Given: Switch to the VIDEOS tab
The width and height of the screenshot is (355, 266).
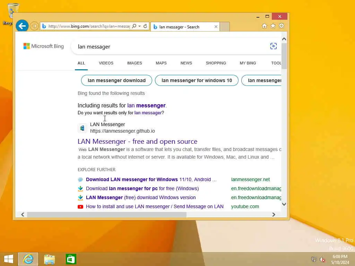Looking at the screenshot, I should [x=106, y=63].
